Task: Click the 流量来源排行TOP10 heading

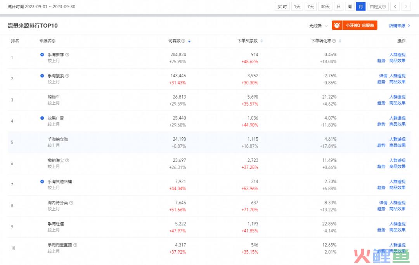Action: point(33,26)
